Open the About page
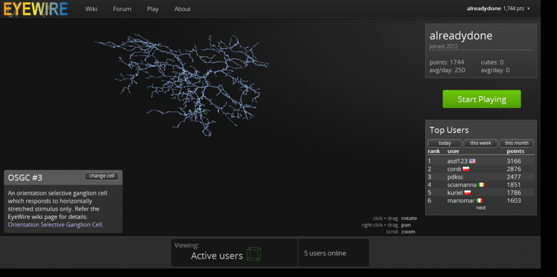This screenshot has height=277, width=557. (182, 9)
